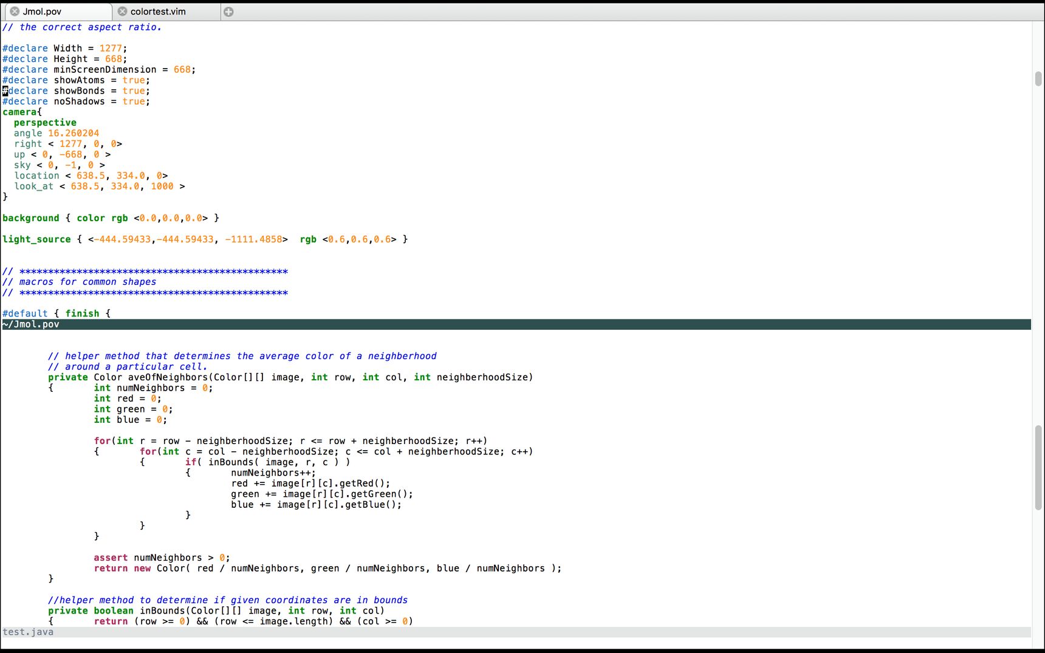Open a new tab with plus icon

[x=228, y=12]
